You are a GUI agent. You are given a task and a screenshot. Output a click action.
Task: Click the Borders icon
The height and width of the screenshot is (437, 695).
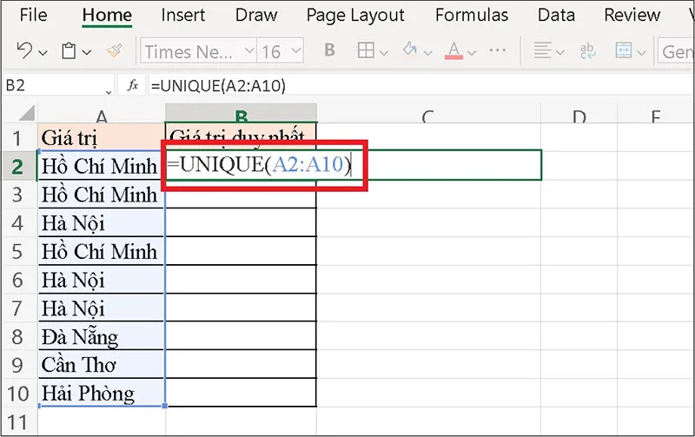(366, 50)
